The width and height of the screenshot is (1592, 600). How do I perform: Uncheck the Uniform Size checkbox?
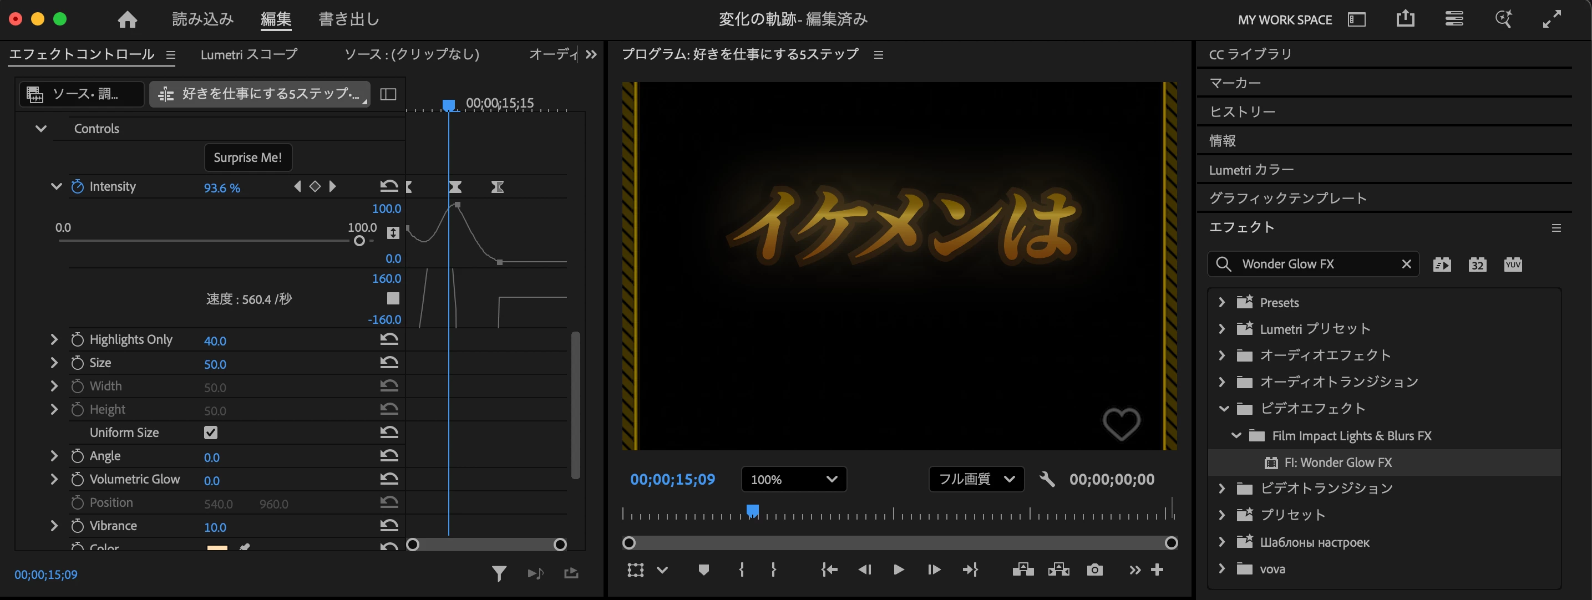click(211, 433)
